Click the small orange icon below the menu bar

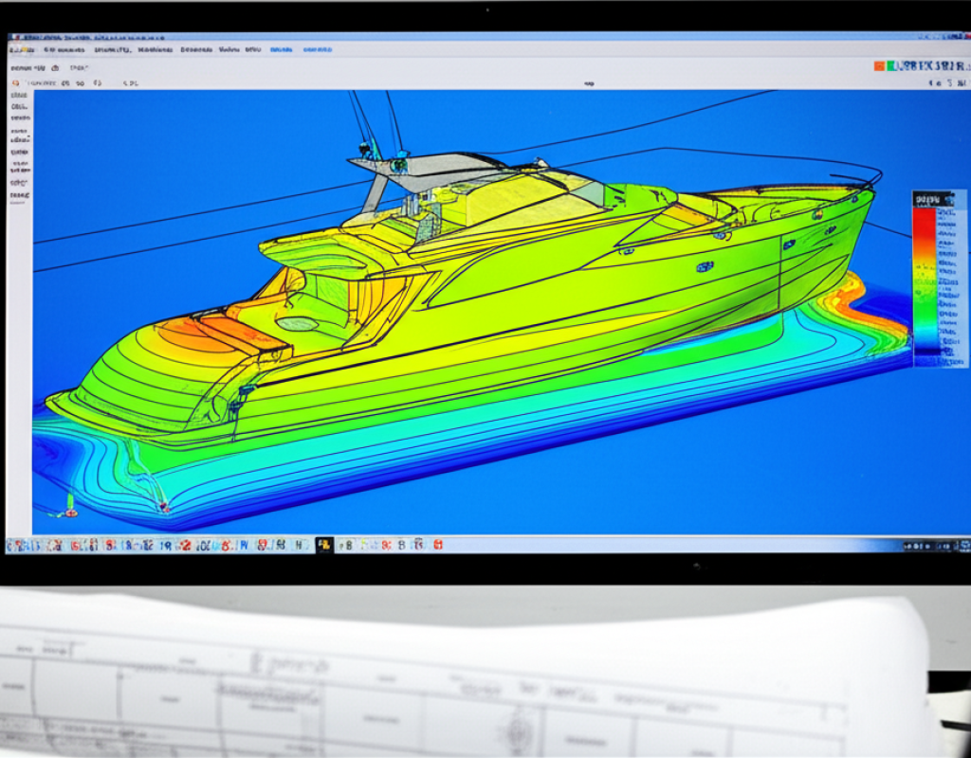pyautogui.click(x=16, y=83)
